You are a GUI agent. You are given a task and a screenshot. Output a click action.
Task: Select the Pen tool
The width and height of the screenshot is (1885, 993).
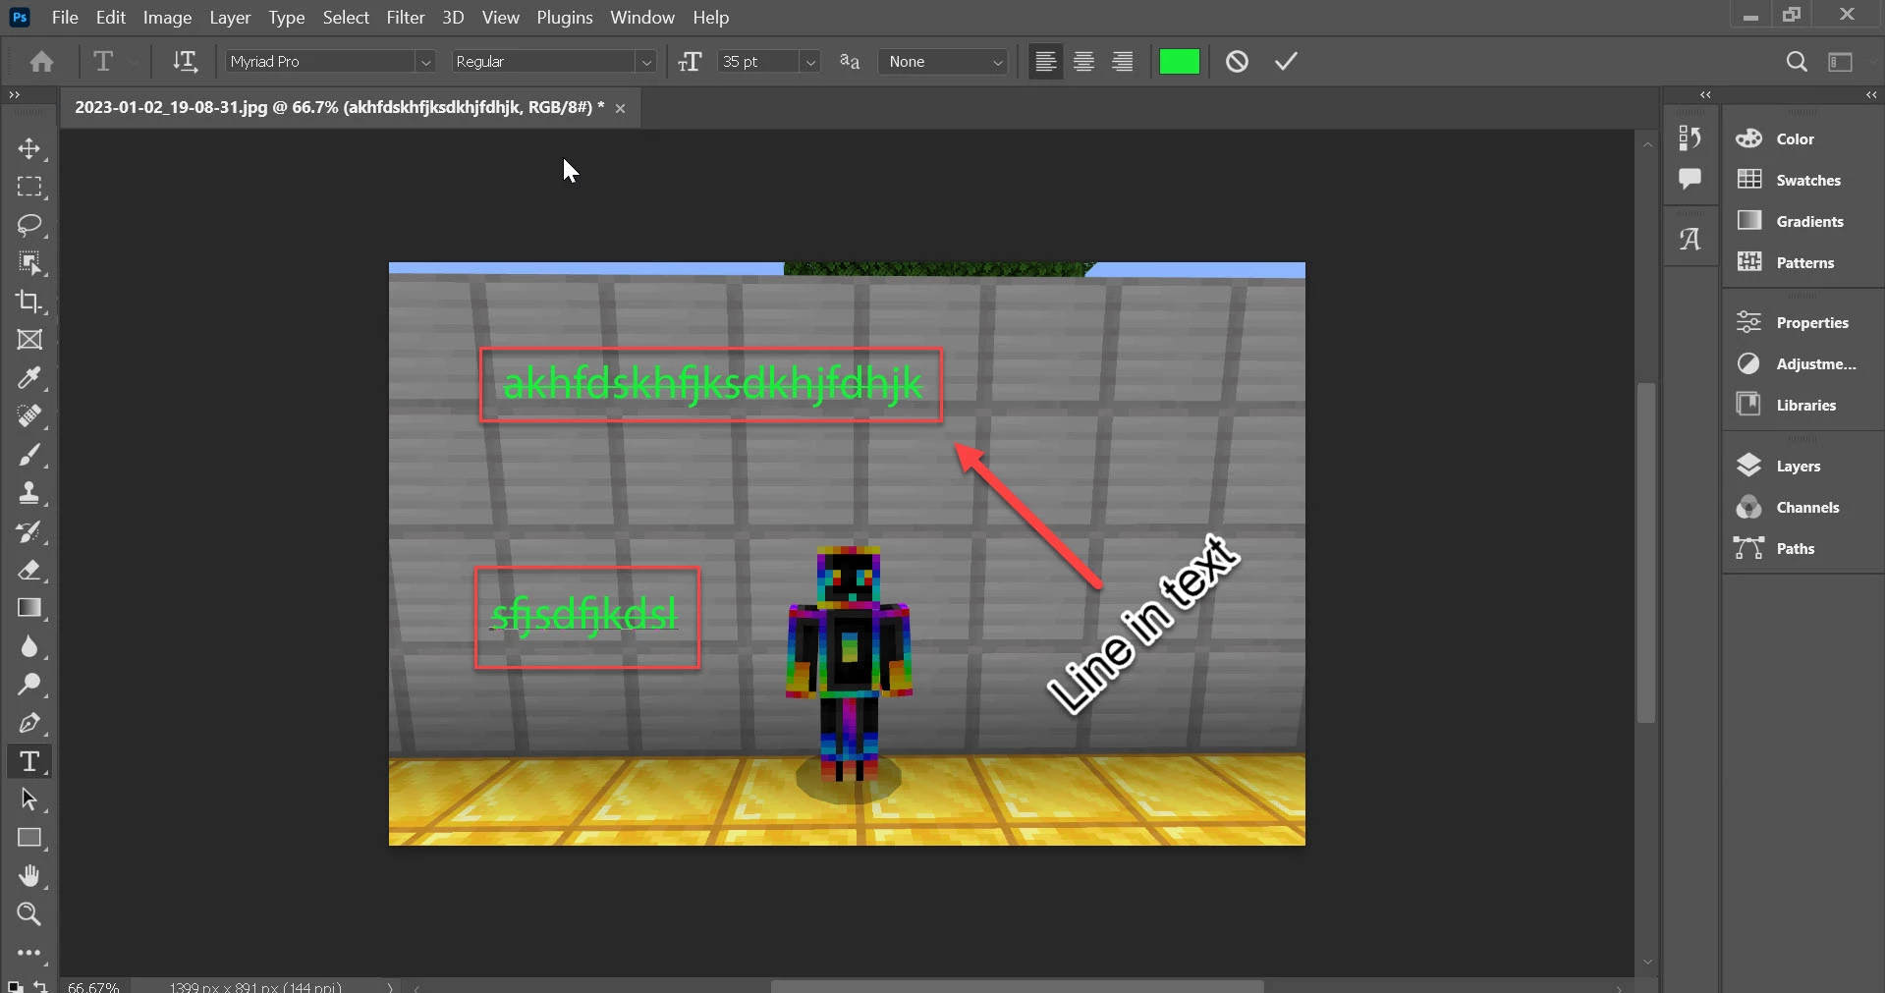[x=29, y=723]
